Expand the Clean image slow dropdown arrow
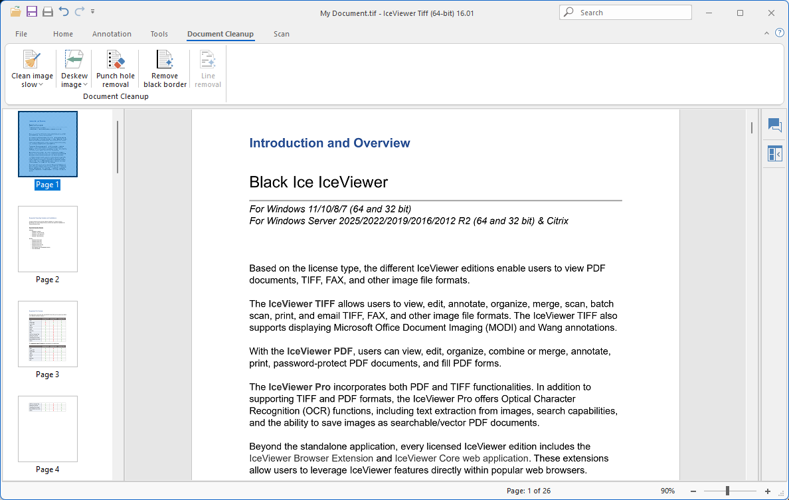 pos(41,85)
